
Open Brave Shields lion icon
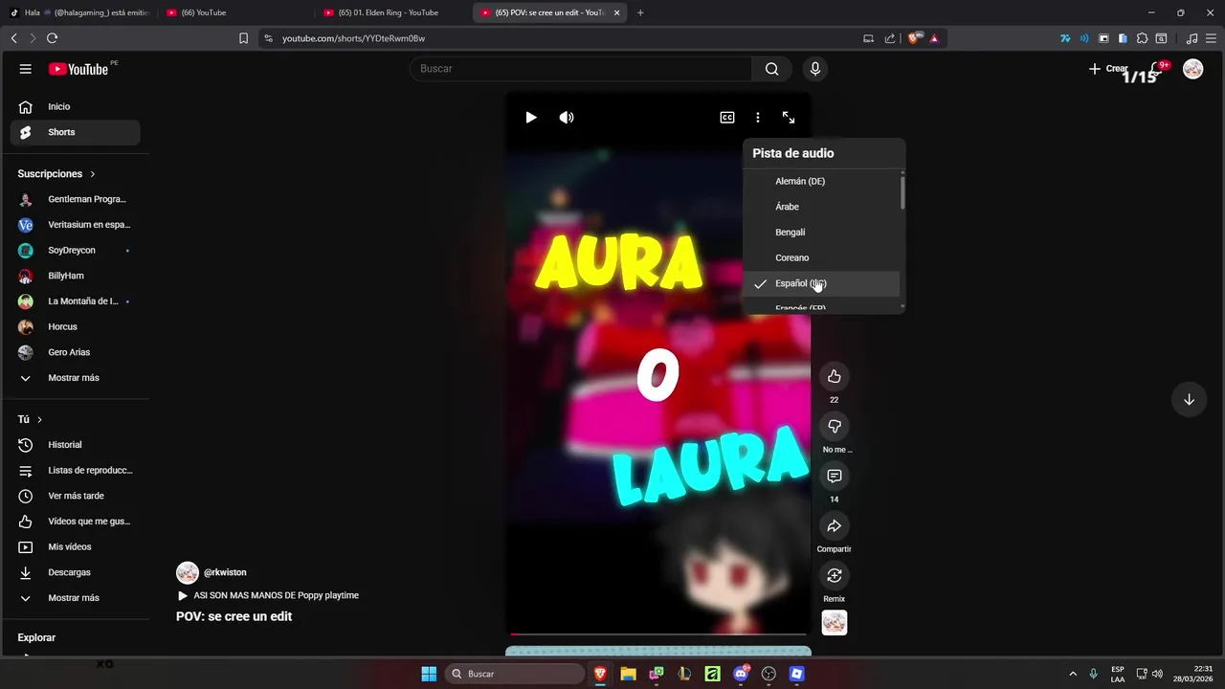(913, 38)
